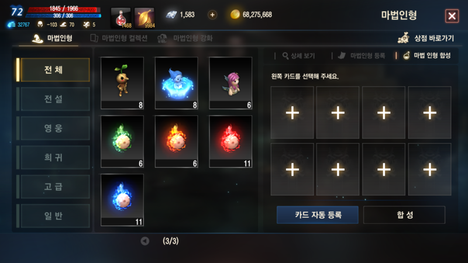This screenshot has height=263, width=468.
Task: Tap the golden leaf item icon
Action: [144, 18]
